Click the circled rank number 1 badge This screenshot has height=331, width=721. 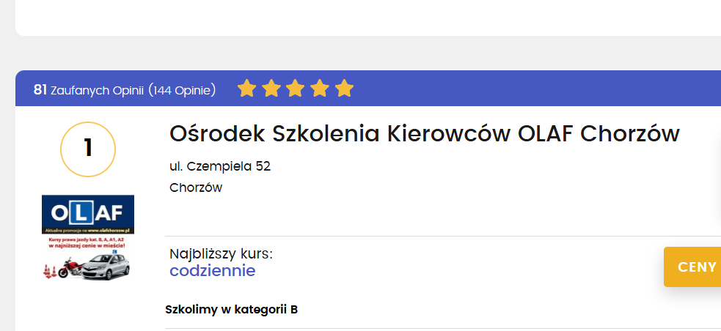pyautogui.click(x=88, y=149)
